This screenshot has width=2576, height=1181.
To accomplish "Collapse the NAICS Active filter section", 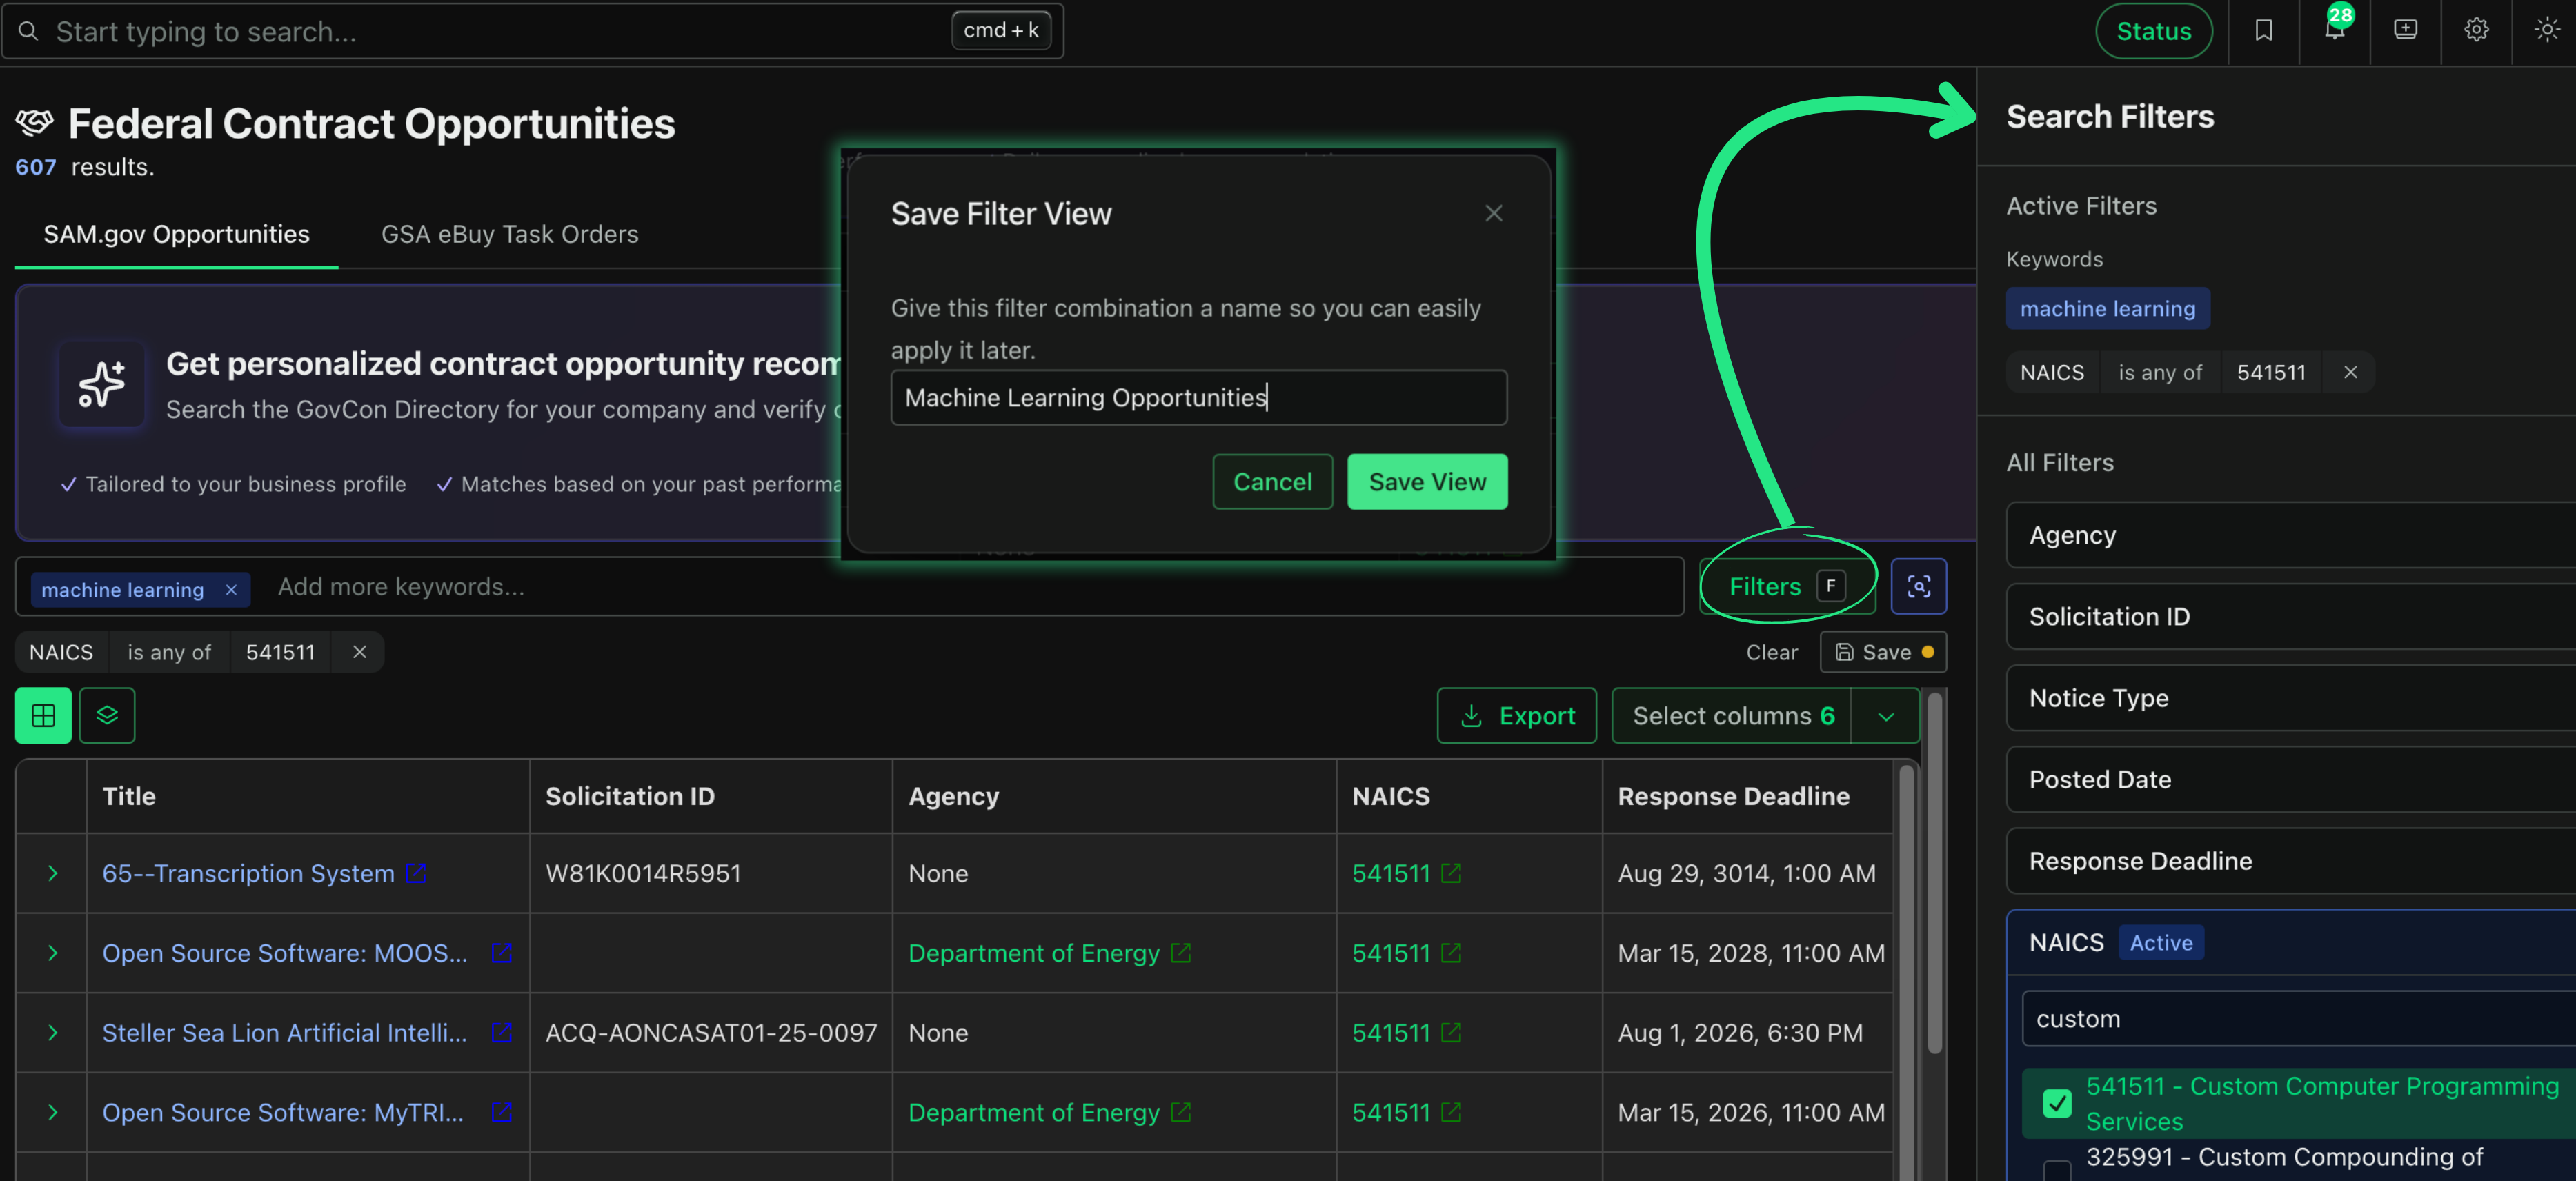I will point(2290,942).
